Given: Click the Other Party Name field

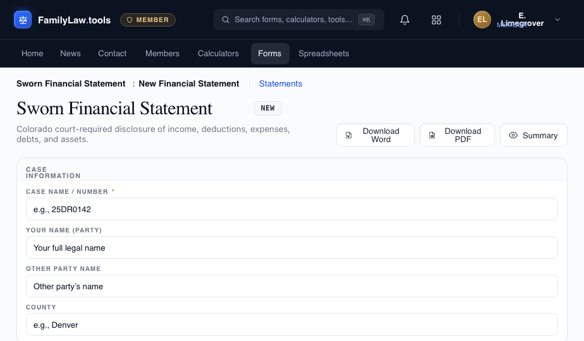Looking at the screenshot, I should 291,286.
